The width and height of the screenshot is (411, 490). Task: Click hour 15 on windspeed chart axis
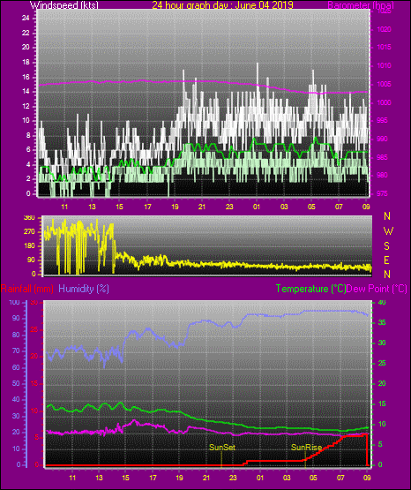tap(120, 207)
